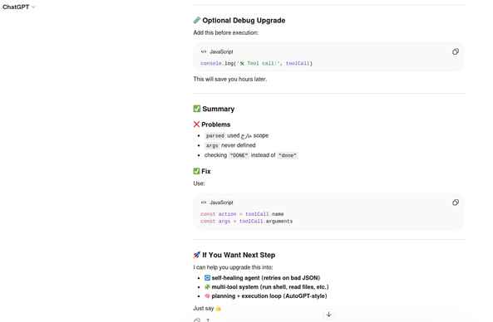Click the 'args never defined' bullet
This screenshot has width=493, height=322.
coord(230,145)
